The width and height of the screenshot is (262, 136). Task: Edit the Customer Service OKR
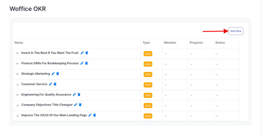[x=50, y=84]
